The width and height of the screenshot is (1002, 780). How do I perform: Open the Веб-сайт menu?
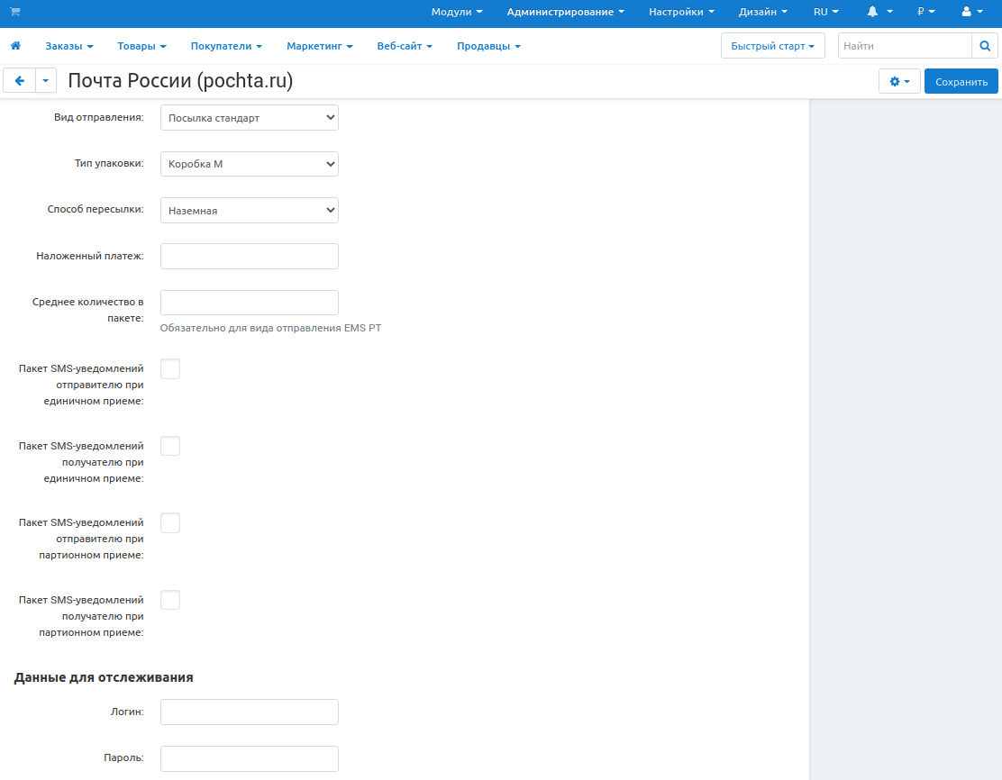click(405, 46)
